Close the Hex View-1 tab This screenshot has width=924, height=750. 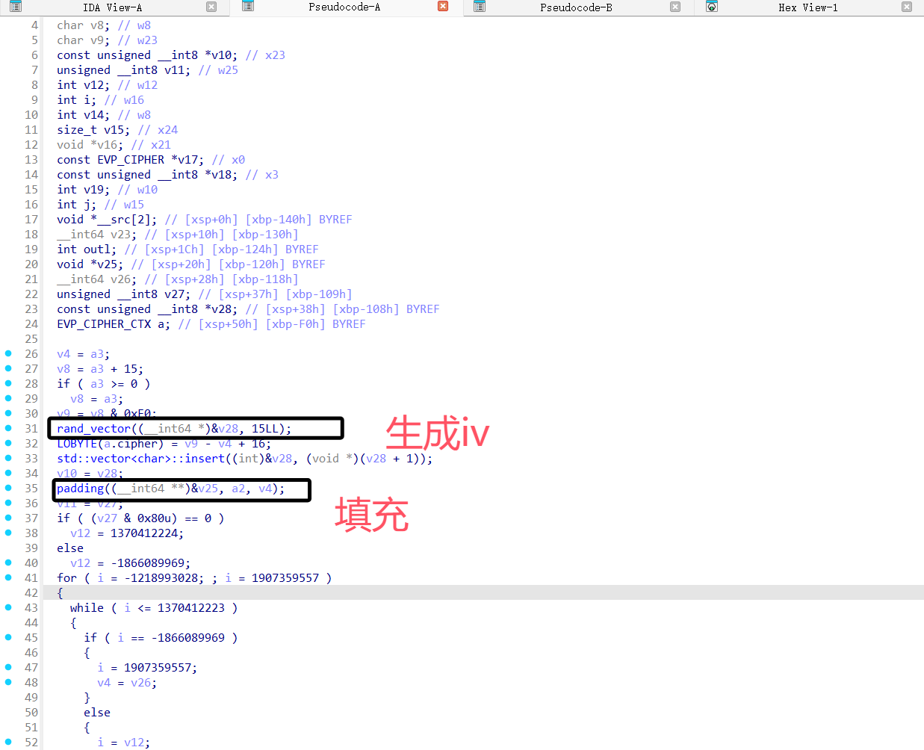click(907, 7)
